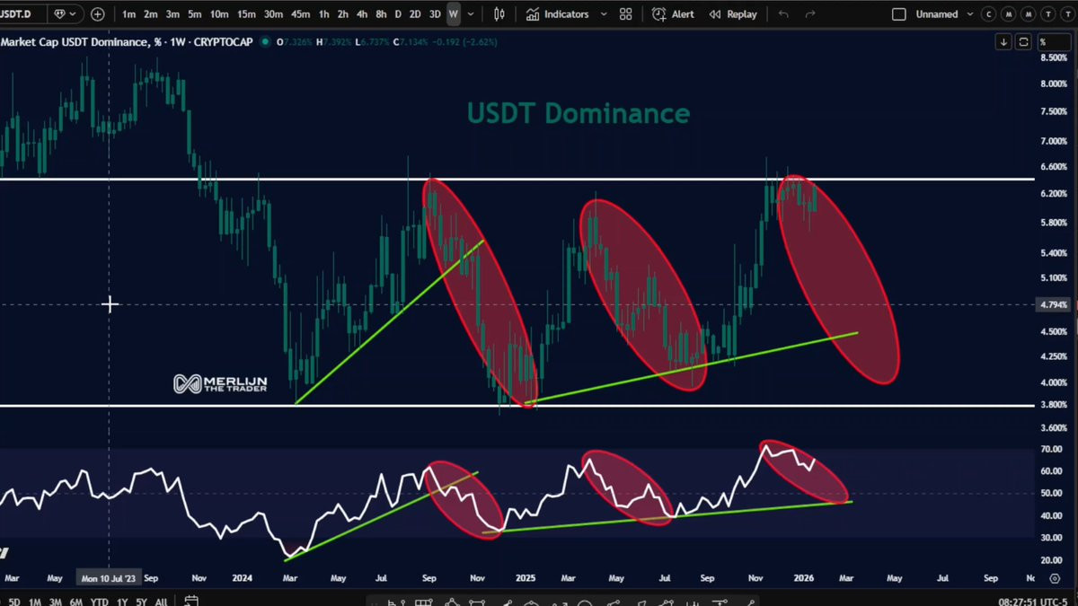1078x606 pixels.
Task: Switch to the 3m interval
Action: point(172,14)
